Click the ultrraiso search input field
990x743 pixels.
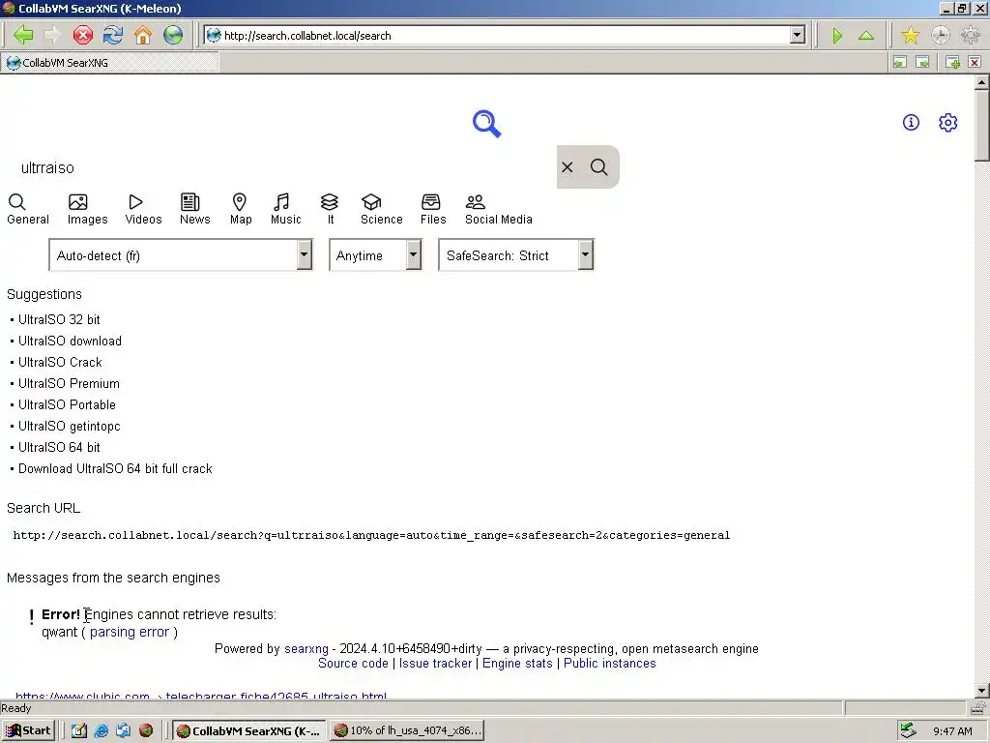281,167
